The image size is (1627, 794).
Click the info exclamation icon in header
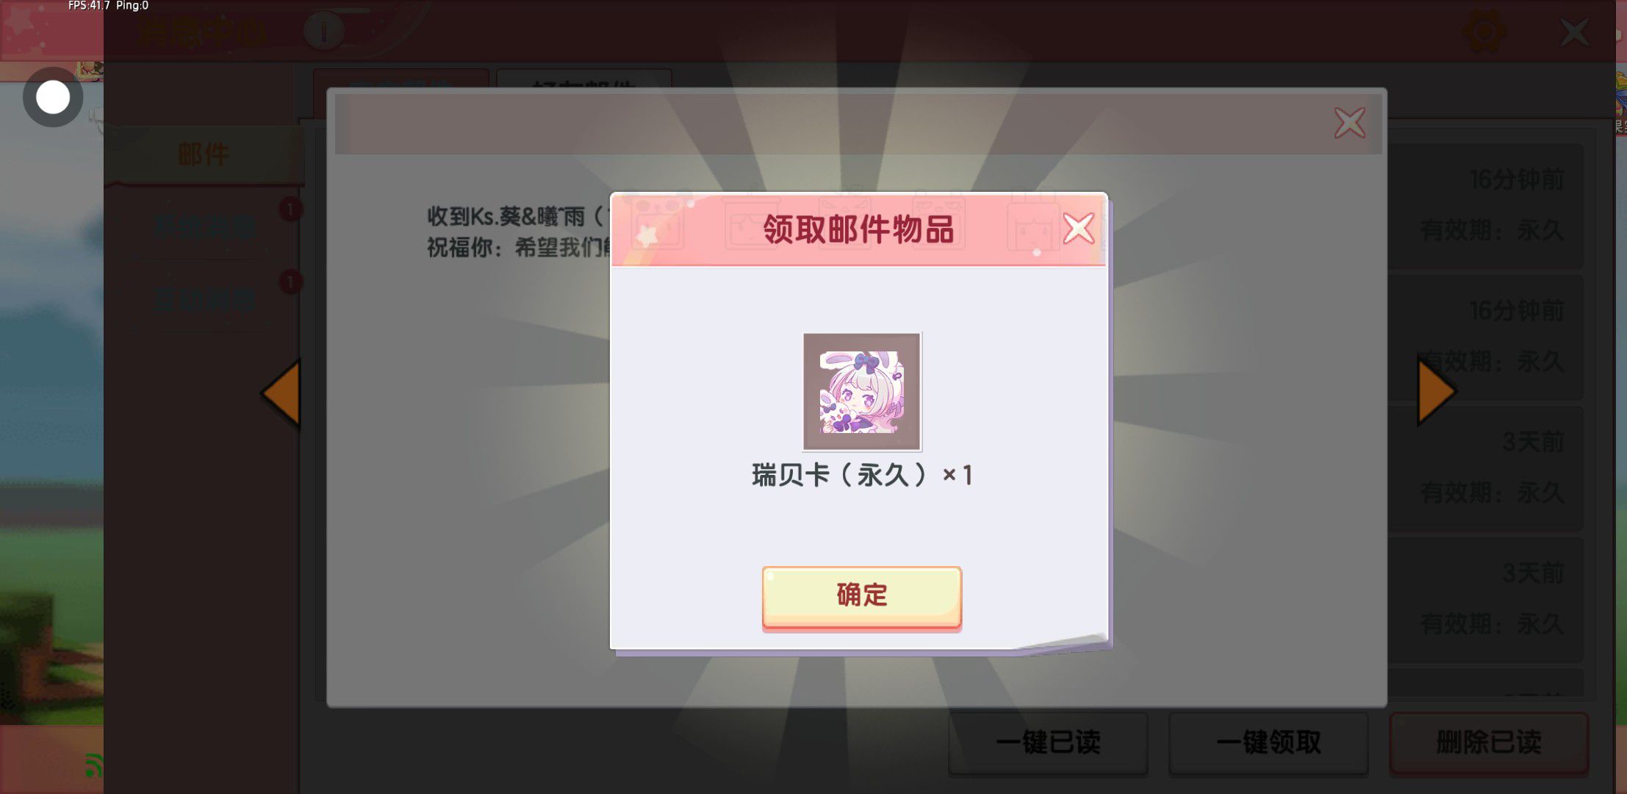pyautogui.click(x=323, y=32)
